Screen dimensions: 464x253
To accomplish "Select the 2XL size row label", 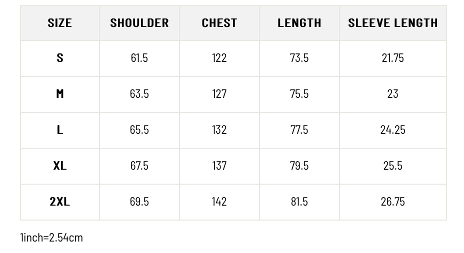I will pos(60,202).
